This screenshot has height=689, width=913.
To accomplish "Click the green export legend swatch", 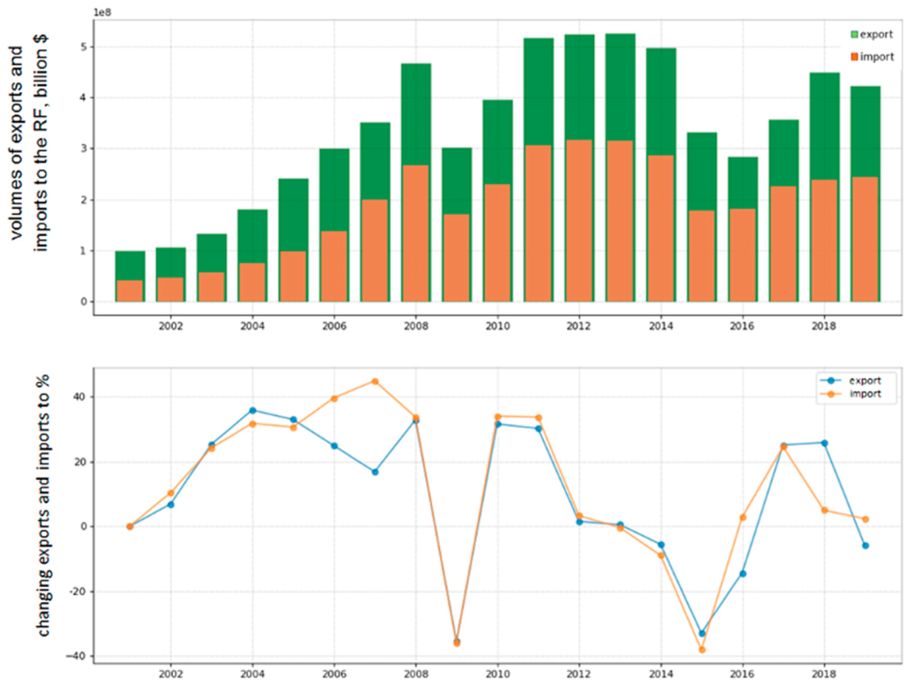I will (x=854, y=34).
